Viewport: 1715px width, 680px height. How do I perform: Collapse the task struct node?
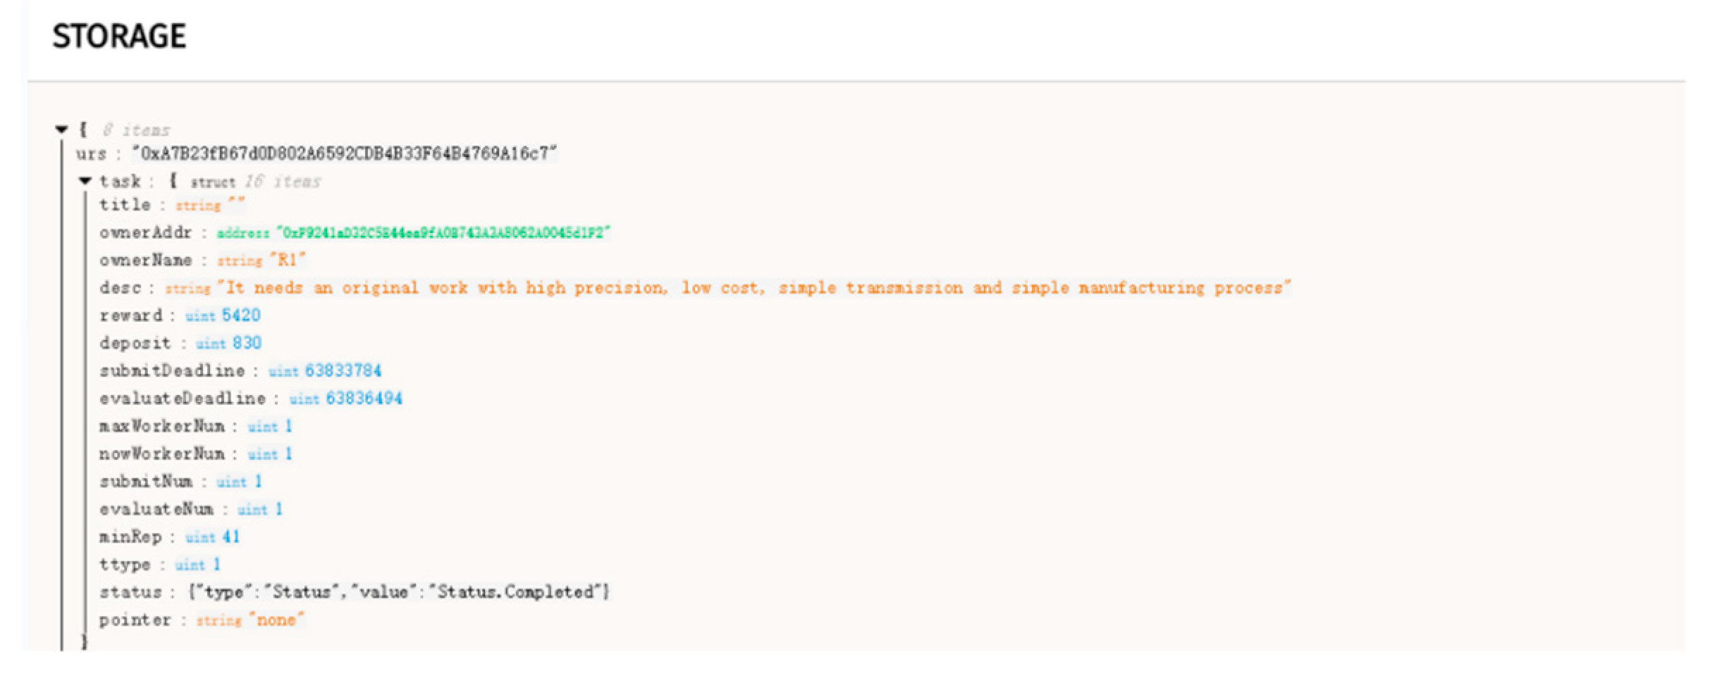85,182
